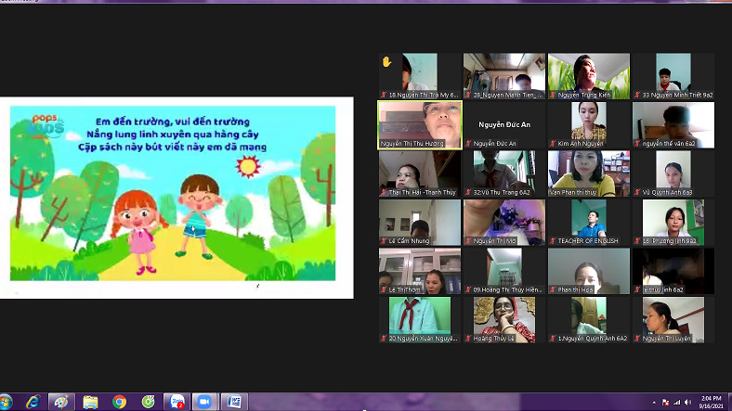Select Hoàng Thúy Lê's video tile
Viewport: 732px width, 411px height.
[503, 318]
